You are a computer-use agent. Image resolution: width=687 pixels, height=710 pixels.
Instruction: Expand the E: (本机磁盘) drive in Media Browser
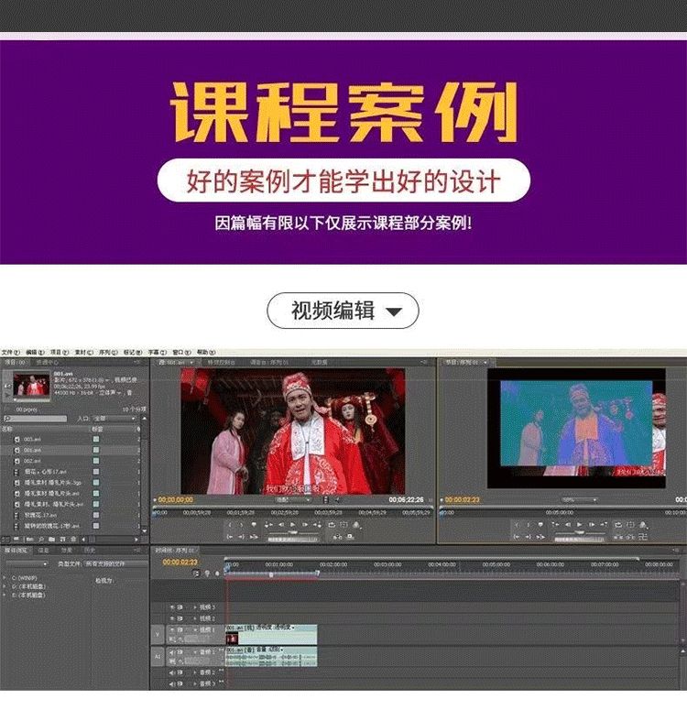click(5, 595)
